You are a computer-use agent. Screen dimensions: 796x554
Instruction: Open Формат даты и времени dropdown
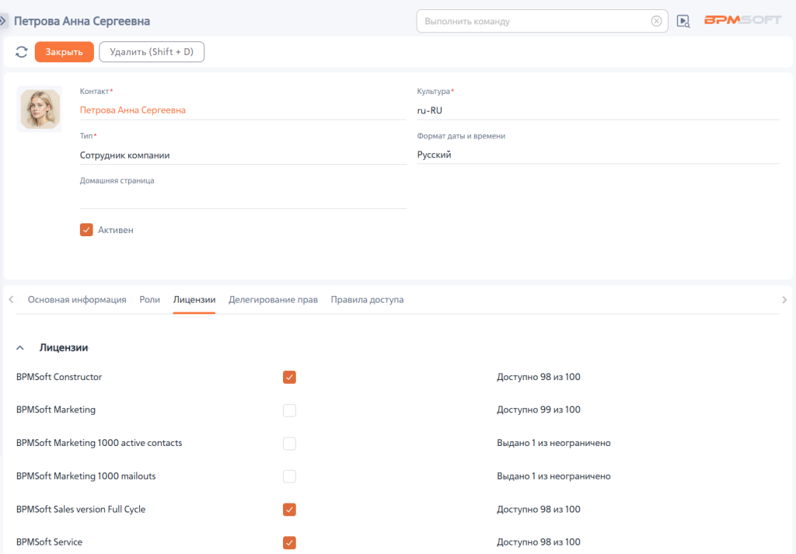pyautogui.click(x=598, y=155)
